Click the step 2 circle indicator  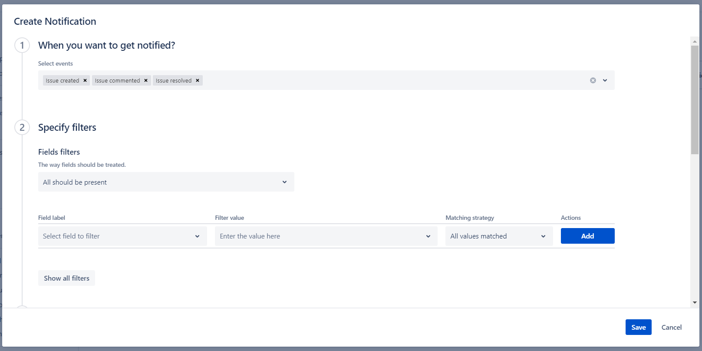(x=22, y=127)
